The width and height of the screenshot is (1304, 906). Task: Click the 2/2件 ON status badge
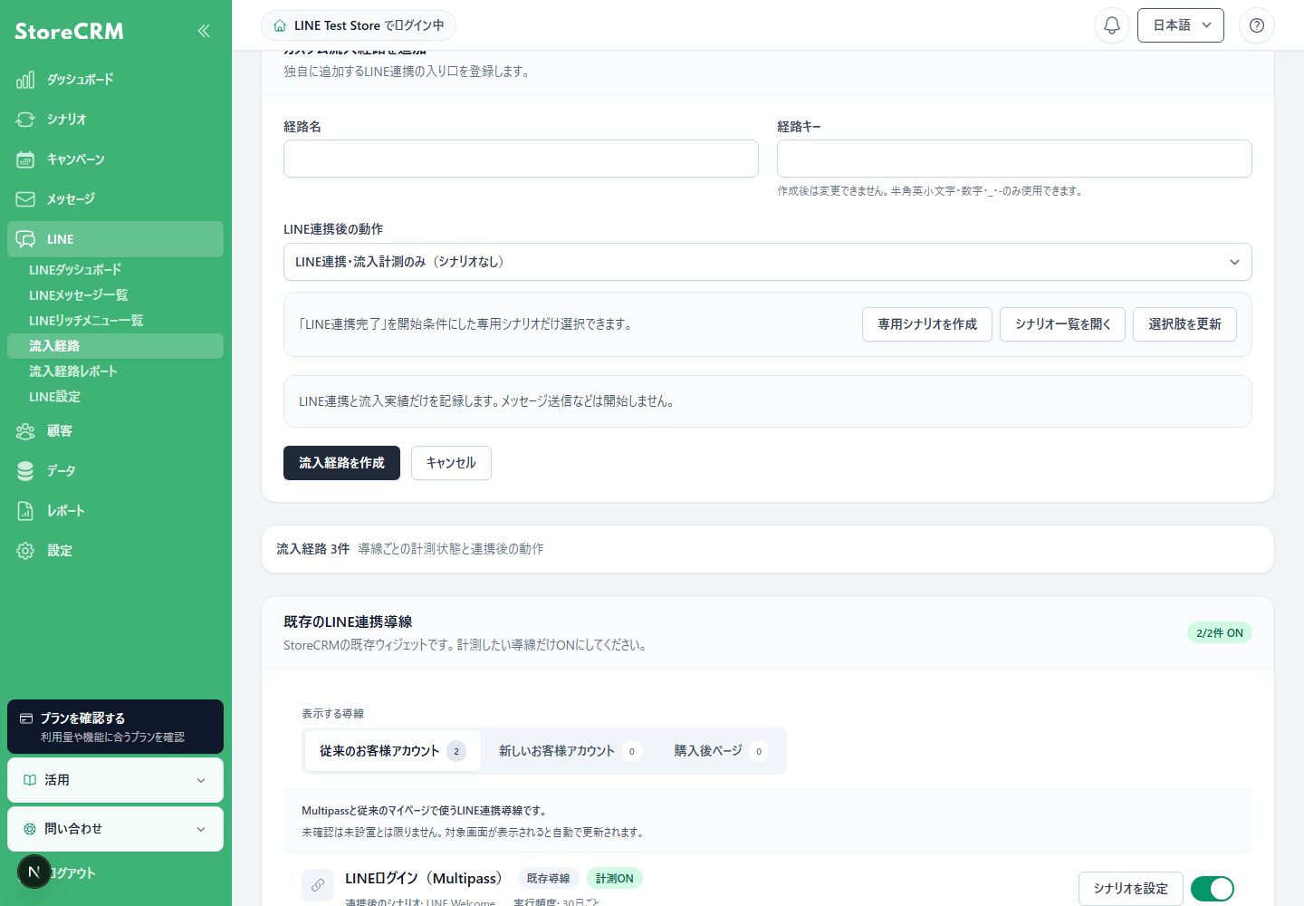tap(1220, 633)
